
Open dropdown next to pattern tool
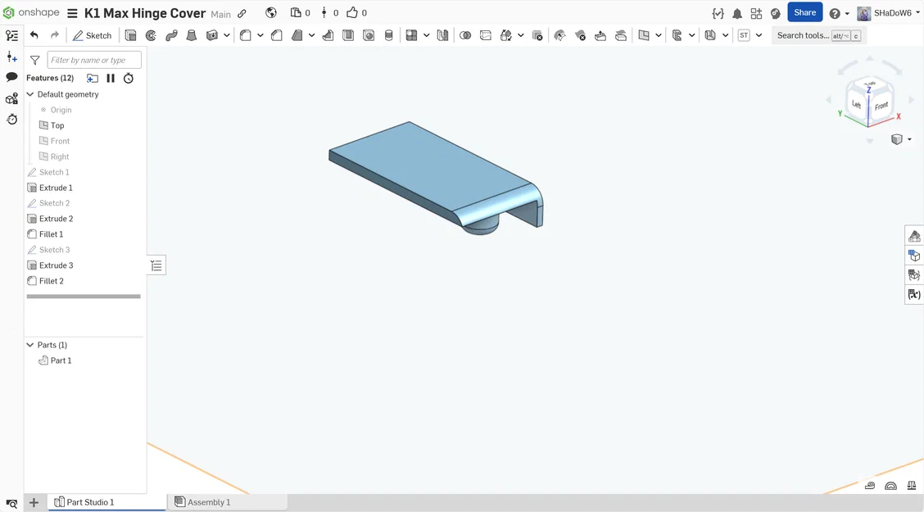point(427,35)
